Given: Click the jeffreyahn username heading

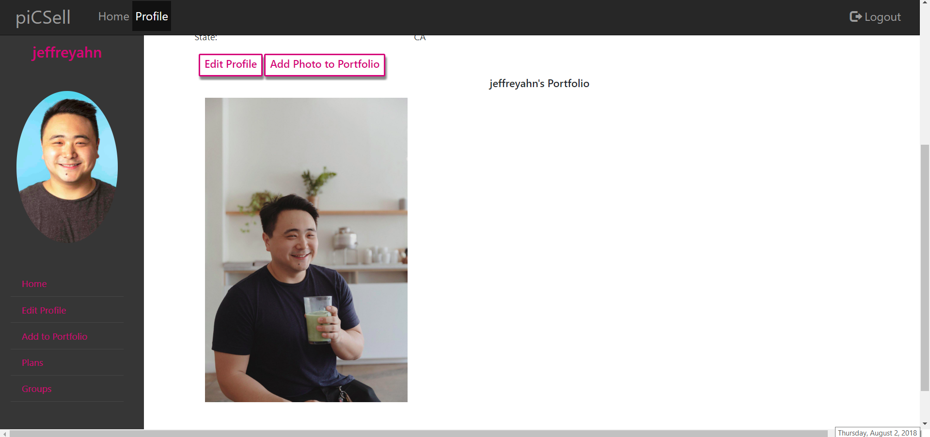Looking at the screenshot, I should [x=67, y=52].
